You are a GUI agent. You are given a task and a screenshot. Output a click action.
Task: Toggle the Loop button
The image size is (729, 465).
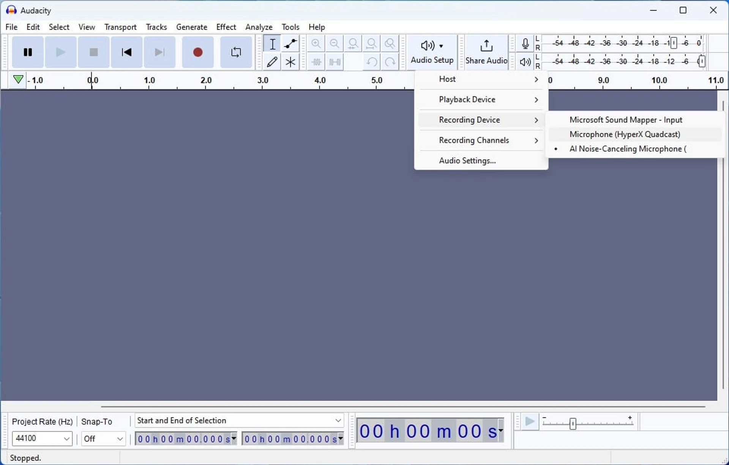click(x=236, y=52)
